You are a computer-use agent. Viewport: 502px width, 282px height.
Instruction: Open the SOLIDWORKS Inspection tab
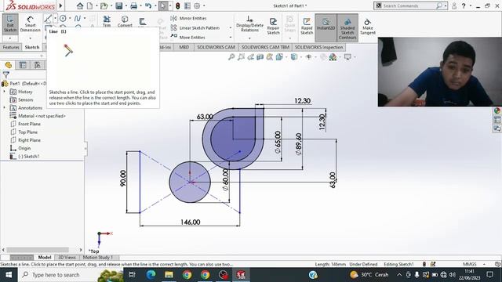318,47
